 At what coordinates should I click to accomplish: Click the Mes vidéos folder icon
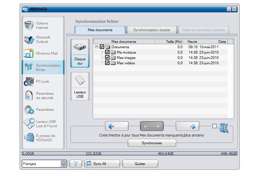[x=113, y=63]
